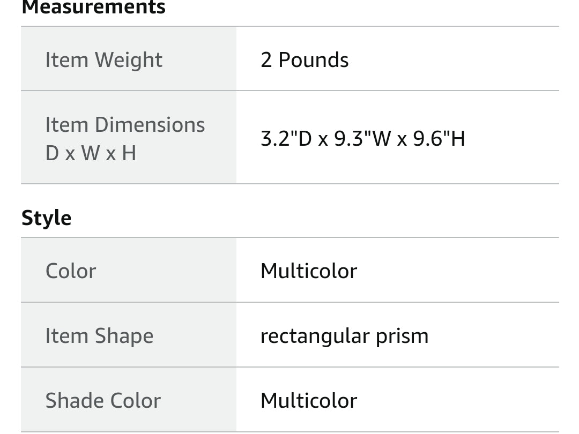The image size is (579, 434).
Task: Select the 2 Pounds weight value
Action: (304, 59)
